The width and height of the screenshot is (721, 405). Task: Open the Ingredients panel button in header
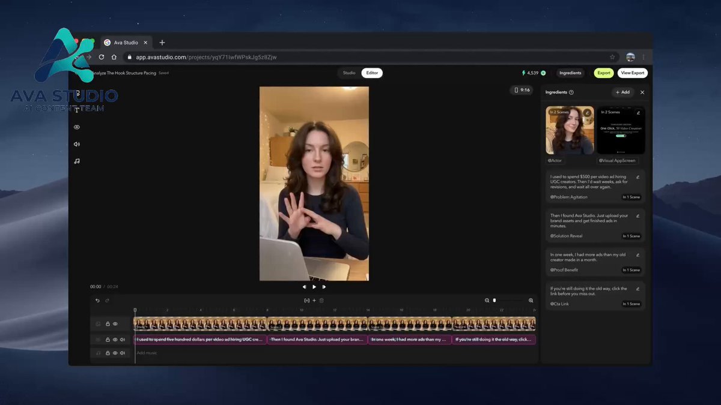pyautogui.click(x=570, y=73)
